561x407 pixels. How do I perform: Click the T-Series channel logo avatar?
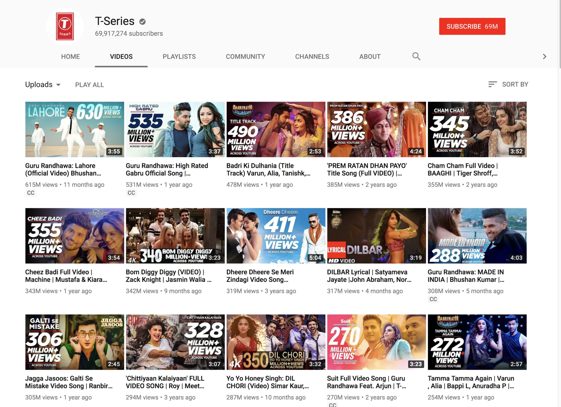point(65,26)
